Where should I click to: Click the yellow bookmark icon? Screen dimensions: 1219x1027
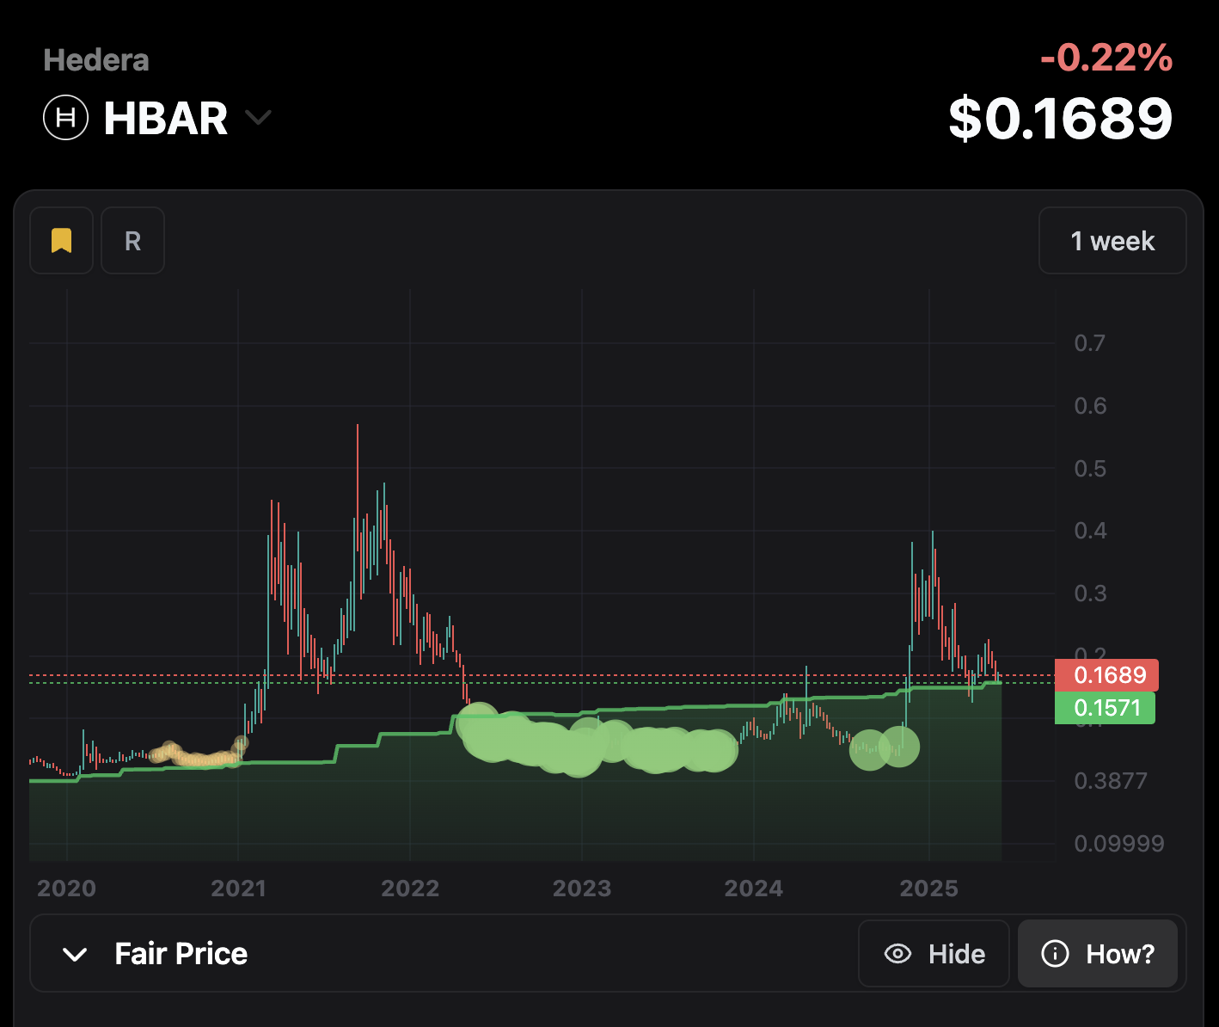tap(60, 241)
